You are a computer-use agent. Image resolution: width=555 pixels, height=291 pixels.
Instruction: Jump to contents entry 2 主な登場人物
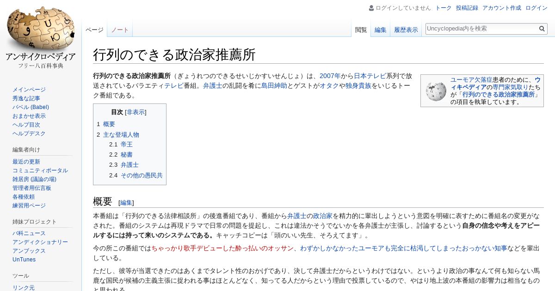point(118,135)
